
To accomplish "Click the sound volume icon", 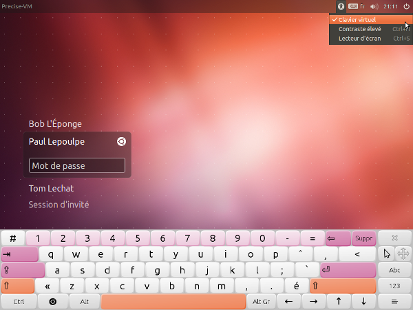I will [374, 6].
